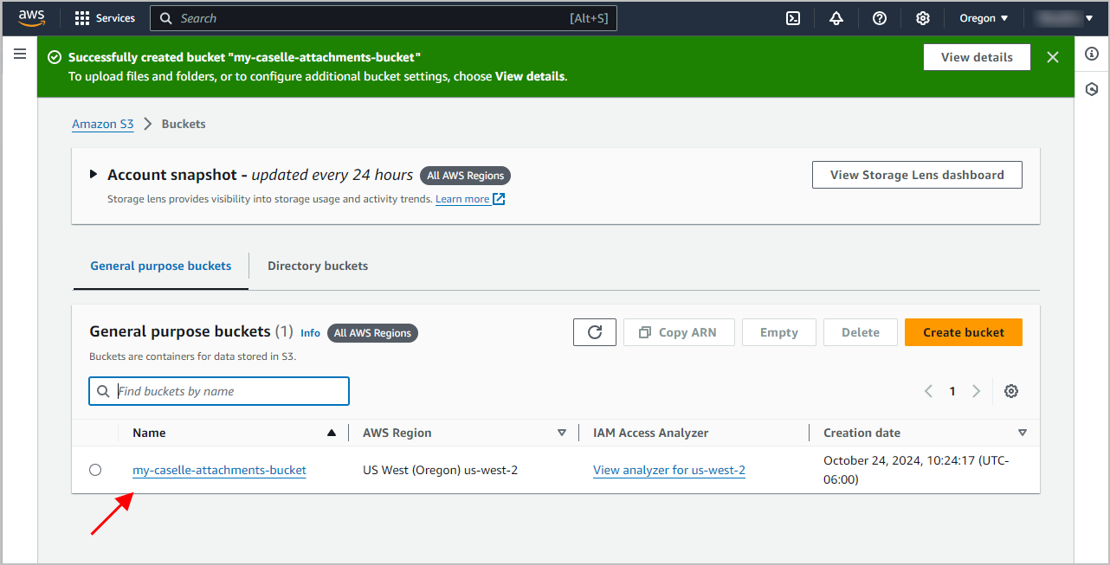The image size is (1110, 565).
Task: Open the info panel icon on right
Action: 1092,54
